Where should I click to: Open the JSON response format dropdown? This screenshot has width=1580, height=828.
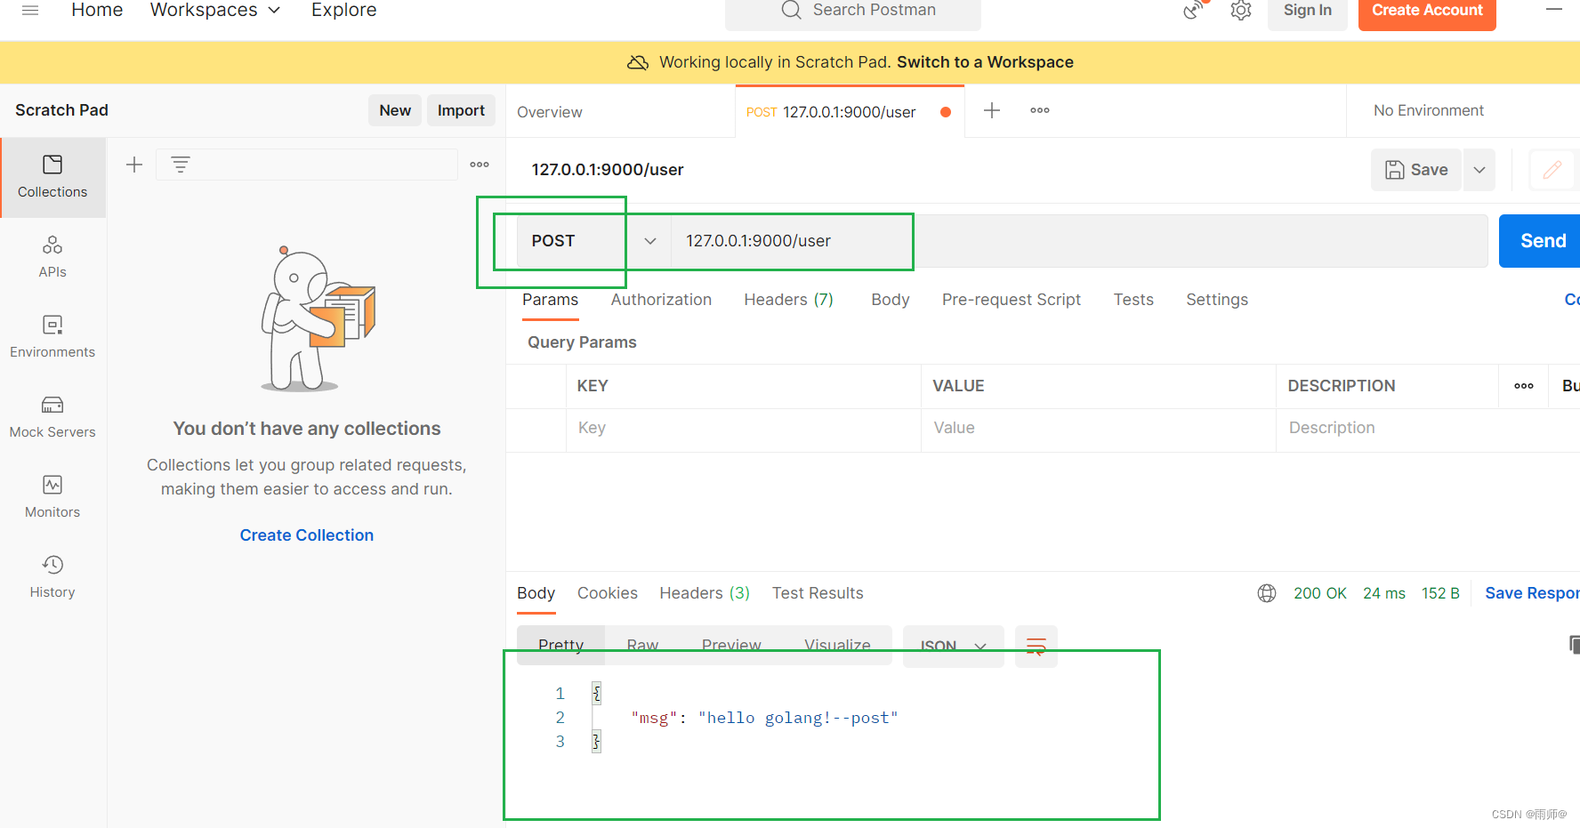(954, 647)
